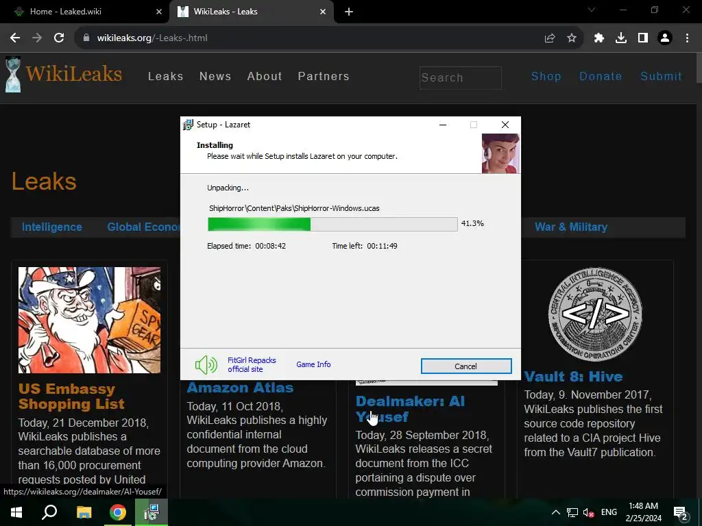Screen dimensions: 702x526
Task: Select the Global Economy category tab
Action: [x=143, y=227]
